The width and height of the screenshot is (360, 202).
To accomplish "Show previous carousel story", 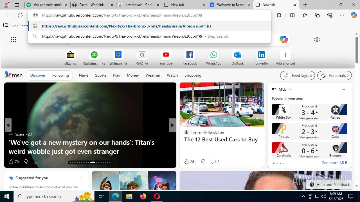I will pyautogui.click(x=8, y=125).
